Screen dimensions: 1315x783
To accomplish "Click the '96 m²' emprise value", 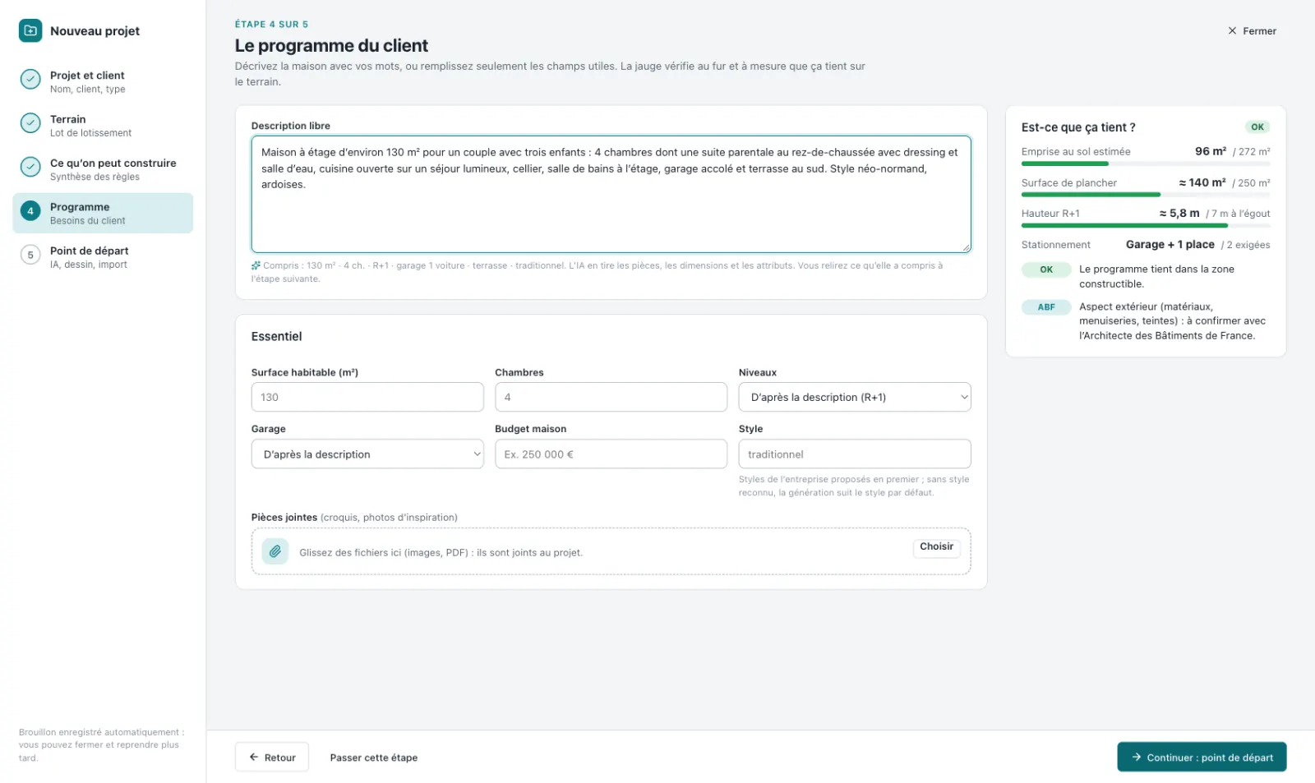I will tap(1211, 151).
